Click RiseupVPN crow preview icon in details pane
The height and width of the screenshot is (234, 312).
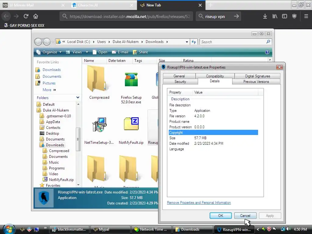[x=44, y=198]
